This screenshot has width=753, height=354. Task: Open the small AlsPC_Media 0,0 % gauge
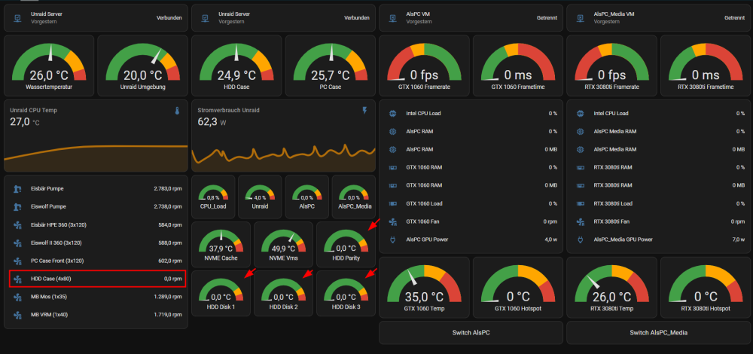(354, 197)
